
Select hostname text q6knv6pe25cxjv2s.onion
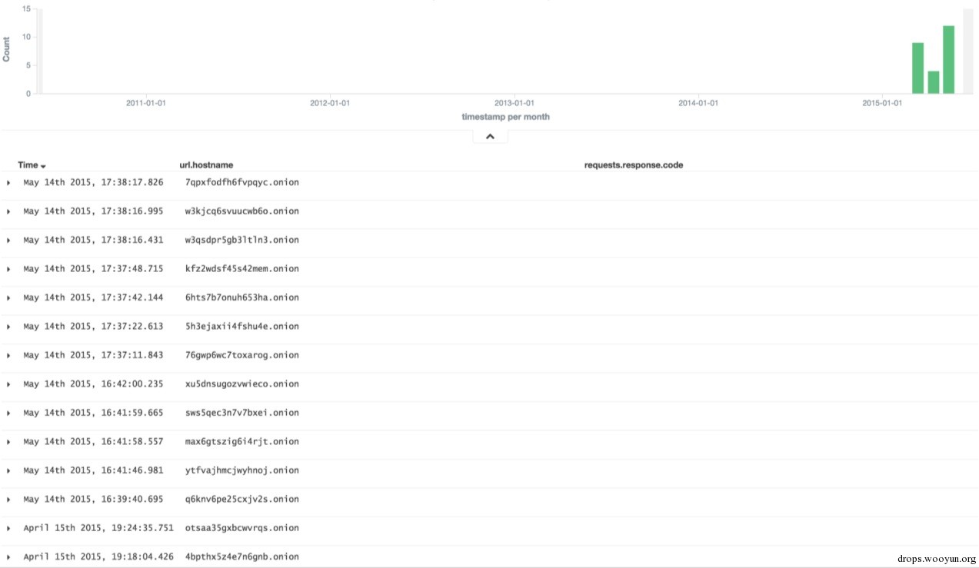(x=242, y=499)
